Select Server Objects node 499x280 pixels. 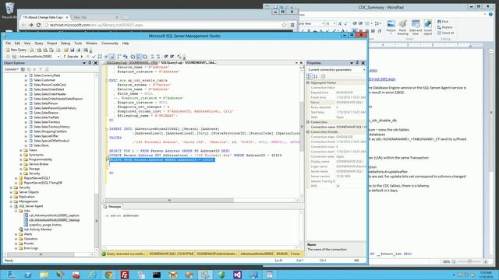pos(29,192)
